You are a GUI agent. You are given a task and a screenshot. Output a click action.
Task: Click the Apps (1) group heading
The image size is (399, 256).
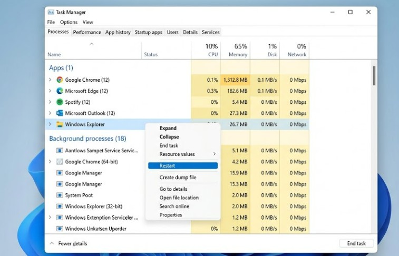[x=61, y=68]
